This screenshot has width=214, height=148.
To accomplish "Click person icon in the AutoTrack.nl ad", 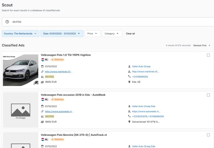I will click(x=129, y=146).
